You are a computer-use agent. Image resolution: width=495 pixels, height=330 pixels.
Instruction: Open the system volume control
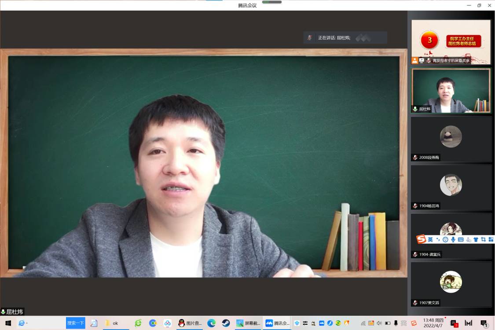click(x=379, y=323)
